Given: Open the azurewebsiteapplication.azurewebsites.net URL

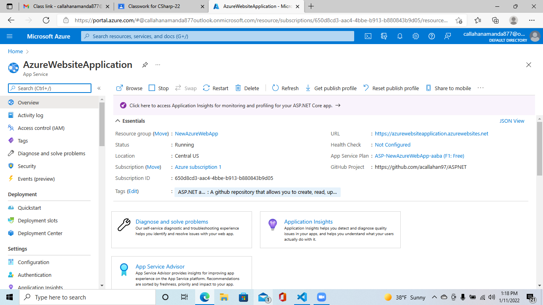Looking at the screenshot, I should coord(432,134).
